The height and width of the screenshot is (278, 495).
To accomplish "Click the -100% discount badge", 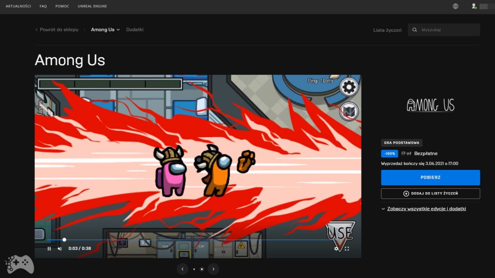I will click(389, 153).
